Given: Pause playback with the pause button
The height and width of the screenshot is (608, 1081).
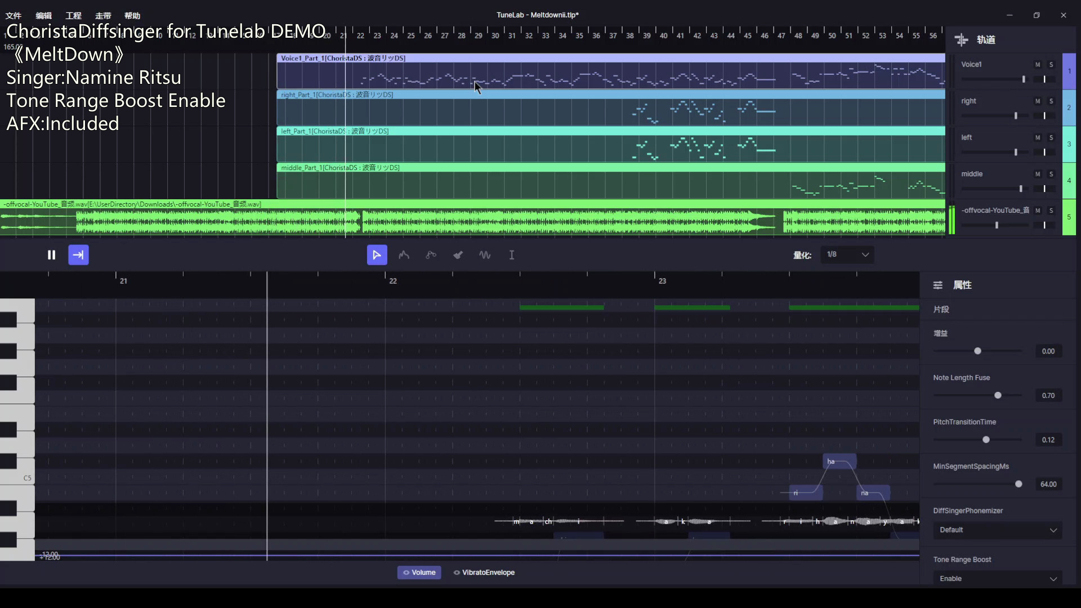Looking at the screenshot, I should tap(51, 255).
